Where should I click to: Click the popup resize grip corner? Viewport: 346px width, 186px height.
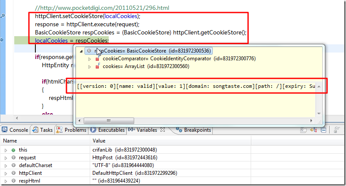319,121
